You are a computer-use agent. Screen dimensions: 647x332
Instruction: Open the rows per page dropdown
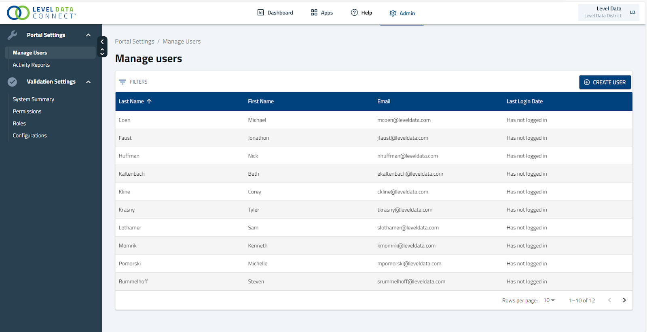point(549,300)
